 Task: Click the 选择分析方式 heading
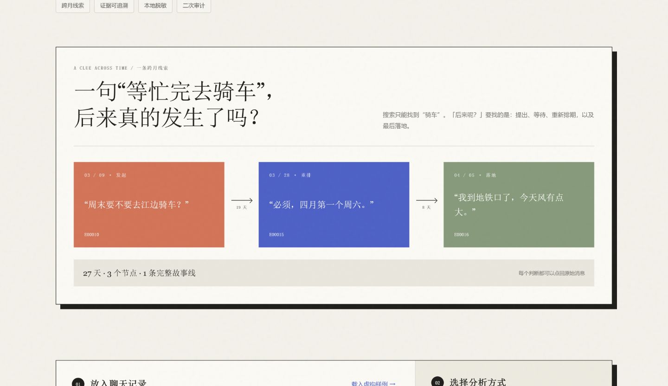tap(478, 382)
